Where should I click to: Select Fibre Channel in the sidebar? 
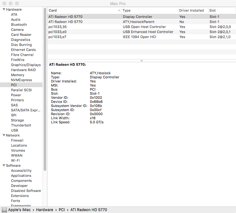point(22,55)
